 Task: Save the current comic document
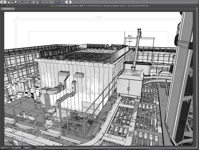tap(16, 2)
